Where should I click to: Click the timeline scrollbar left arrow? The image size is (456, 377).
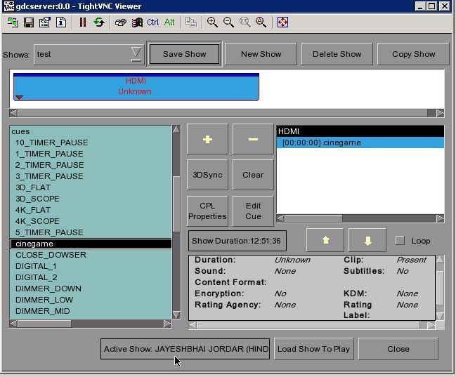pyautogui.click(x=13, y=113)
